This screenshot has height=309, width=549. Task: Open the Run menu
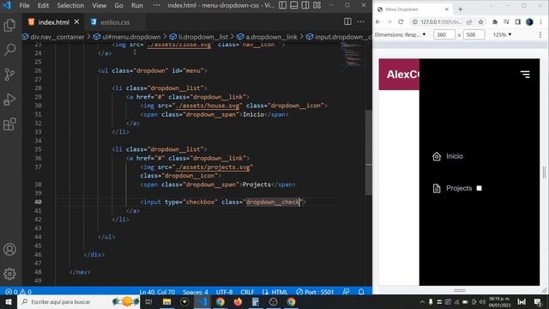pos(137,5)
